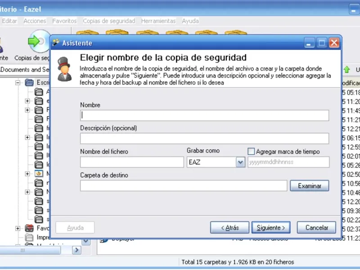Go back with the Atrás button
This screenshot has width=360, height=270.
coord(229,228)
